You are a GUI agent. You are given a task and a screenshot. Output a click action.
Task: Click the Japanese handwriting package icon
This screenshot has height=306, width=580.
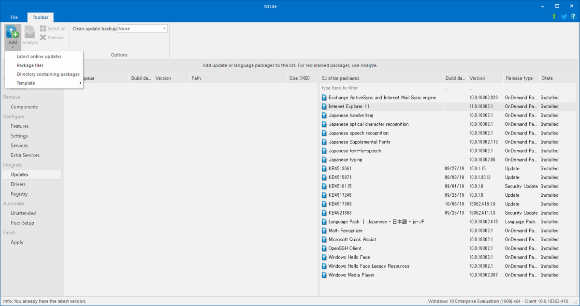pos(324,116)
